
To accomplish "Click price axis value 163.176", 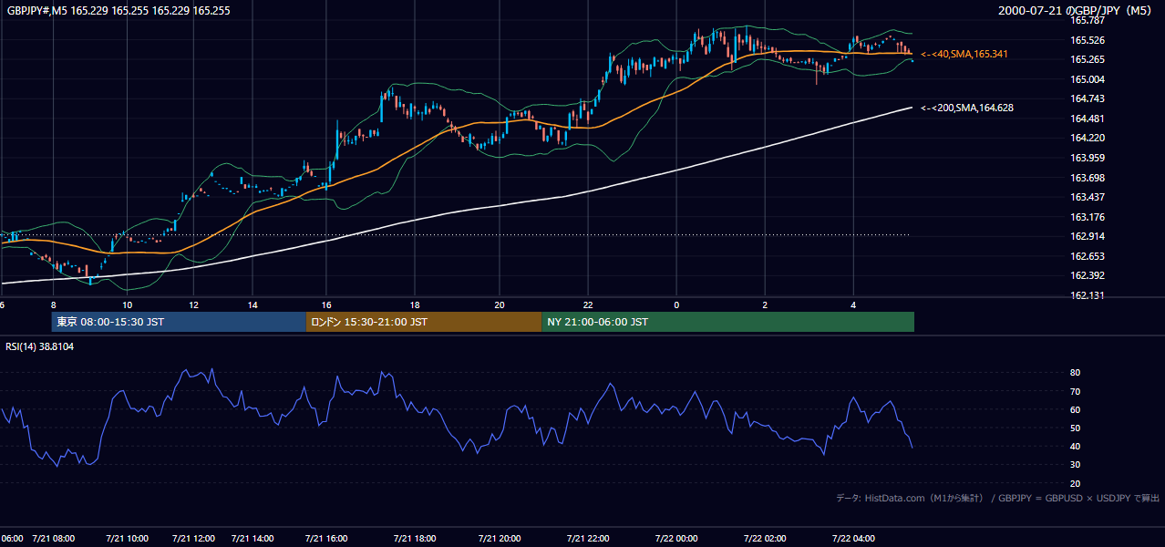I will pyautogui.click(x=1088, y=217).
